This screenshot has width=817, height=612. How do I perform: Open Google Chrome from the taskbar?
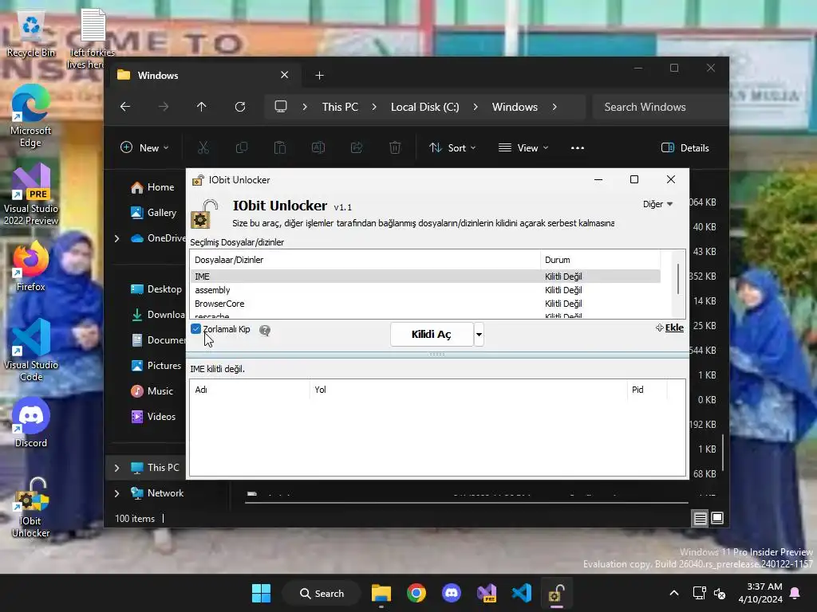click(x=416, y=593)
